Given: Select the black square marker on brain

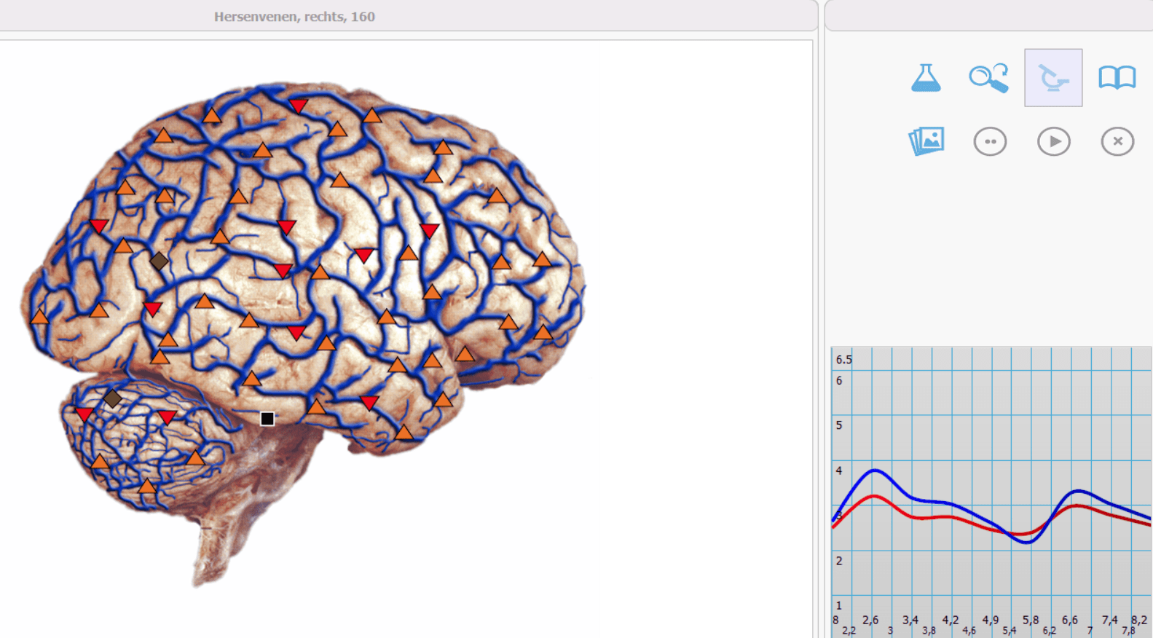Looking at the screenshot, I should pyautogui.click(x=267, y=419).
